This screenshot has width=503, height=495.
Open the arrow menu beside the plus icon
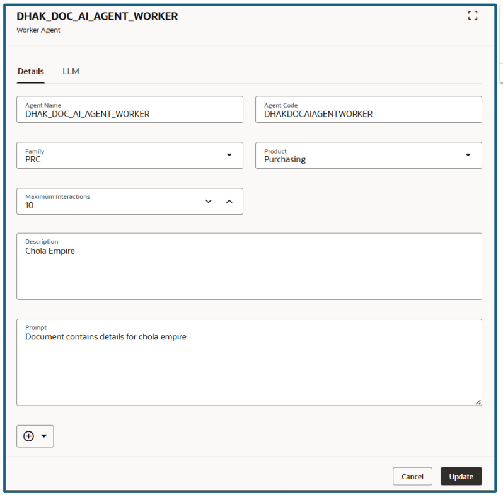(44, 436)
